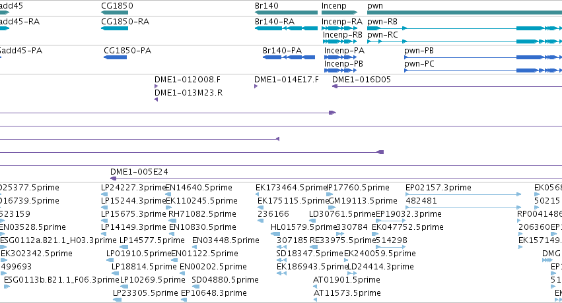562x303 pixels.
Task: Select the DME1-005E24 clone
Action: [x=336, y=179]
